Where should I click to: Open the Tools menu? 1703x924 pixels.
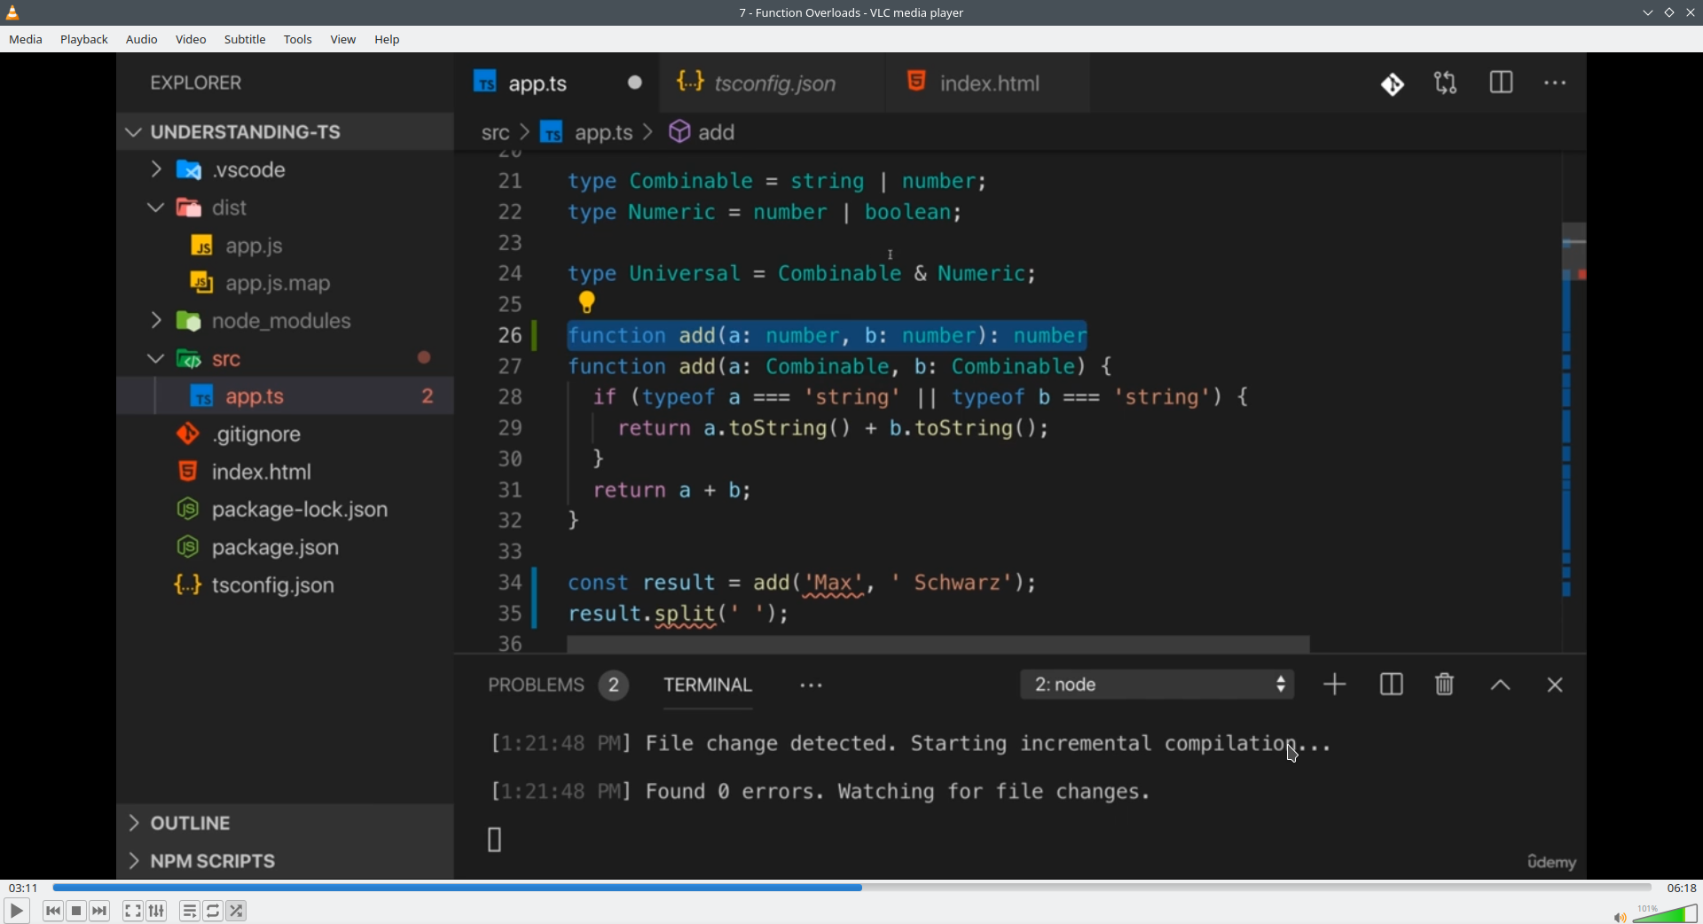pyautogui.click(x=298, y=40)
